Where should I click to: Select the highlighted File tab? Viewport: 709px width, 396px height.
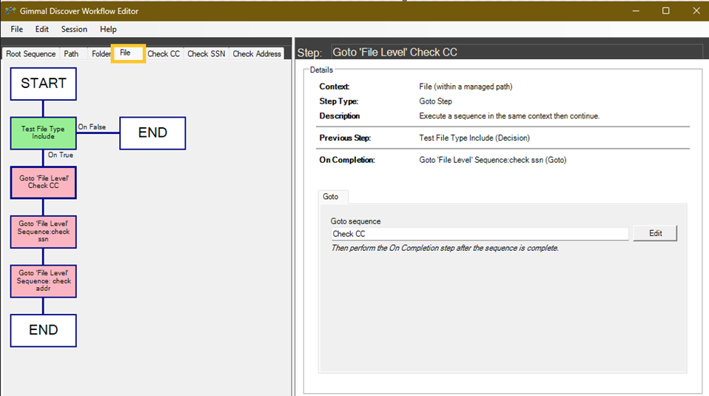(x=127, y=53)
